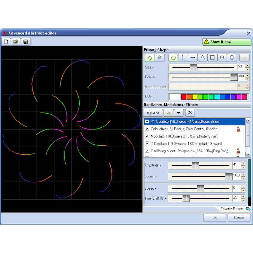This screenshot has height=253, width=253.
Task: Move selected effect down in list
Action: 179,113
